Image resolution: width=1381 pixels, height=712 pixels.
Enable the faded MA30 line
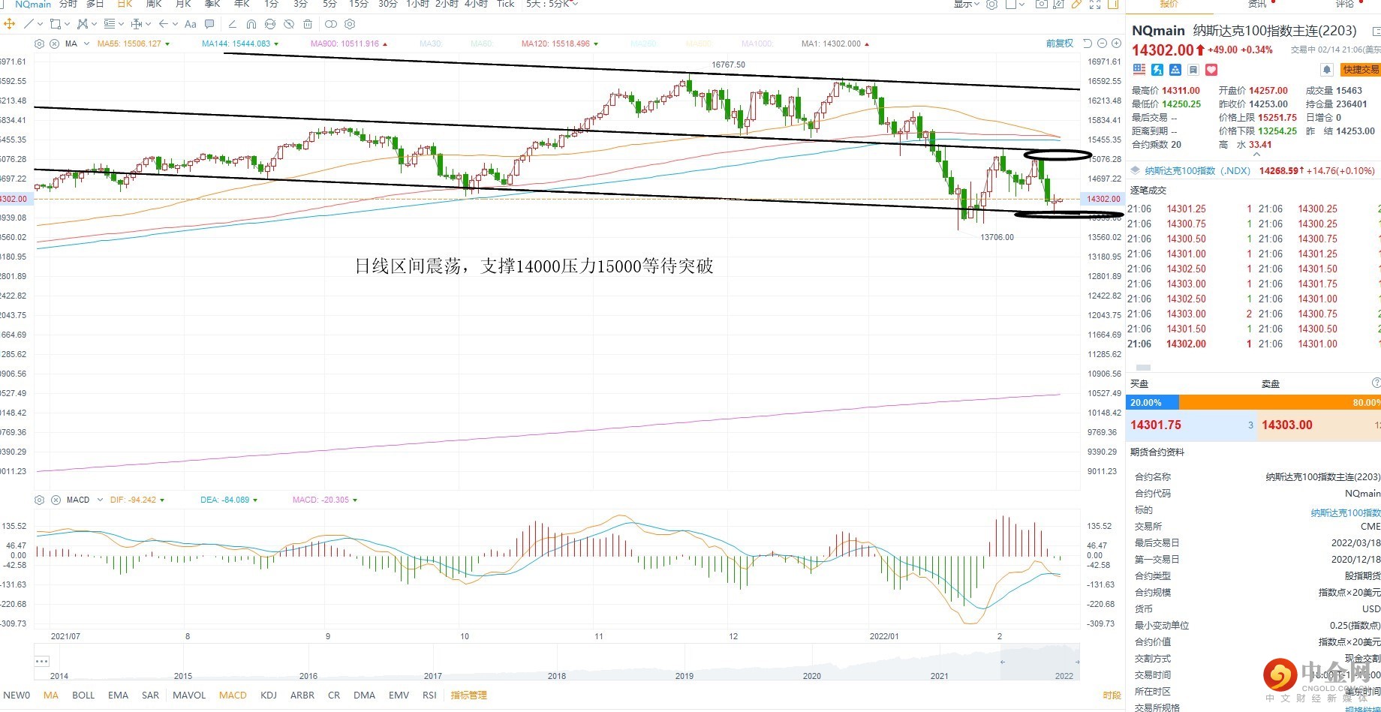pyautogui.click(x=432, y=44)
